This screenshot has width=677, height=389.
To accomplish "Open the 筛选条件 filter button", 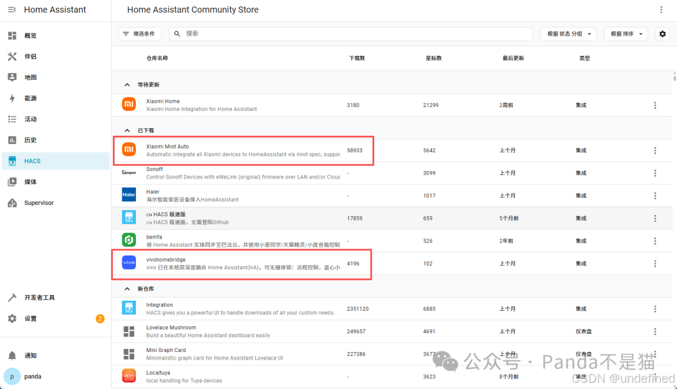I will click(x=140, y=34).
